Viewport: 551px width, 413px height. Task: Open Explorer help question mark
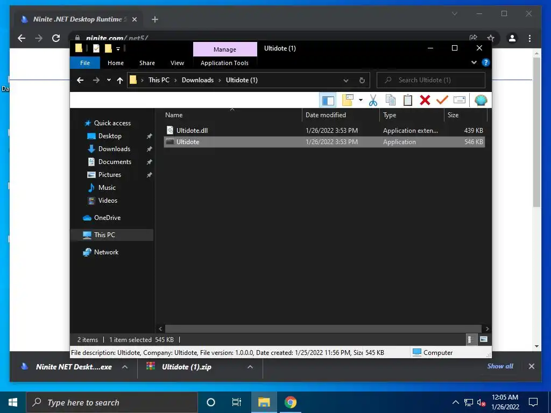486,62
